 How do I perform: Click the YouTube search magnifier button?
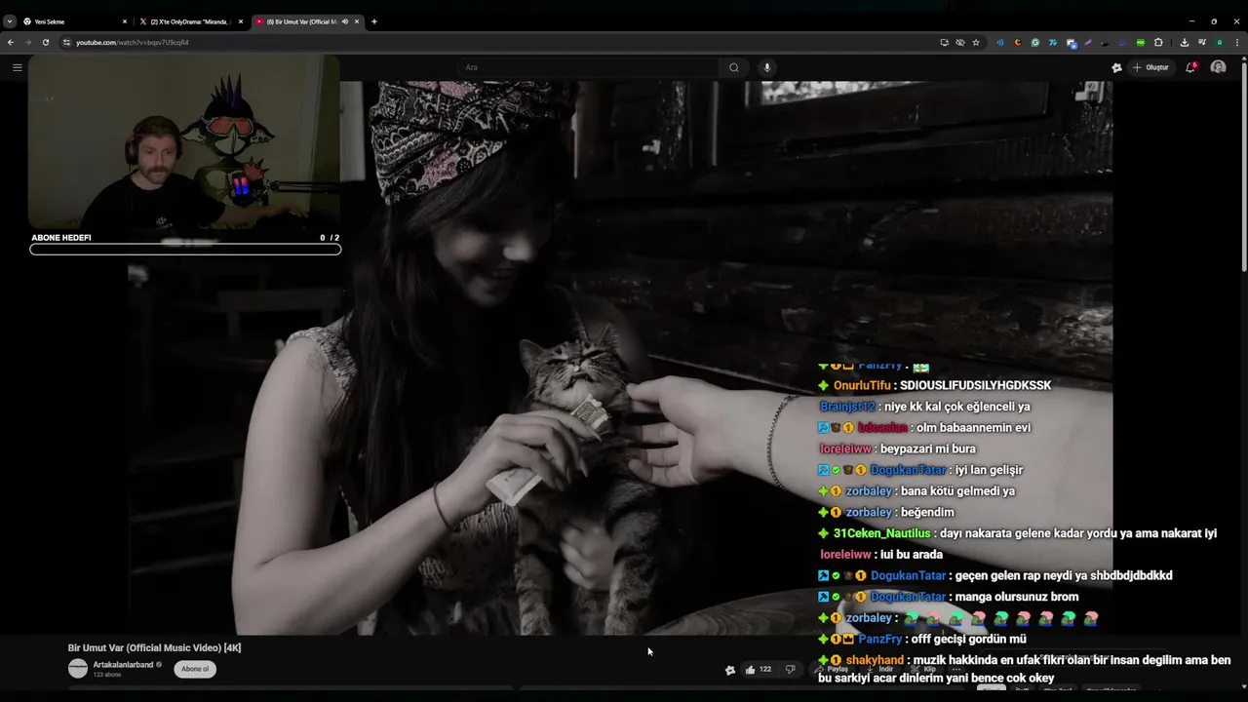click(734, 67)
